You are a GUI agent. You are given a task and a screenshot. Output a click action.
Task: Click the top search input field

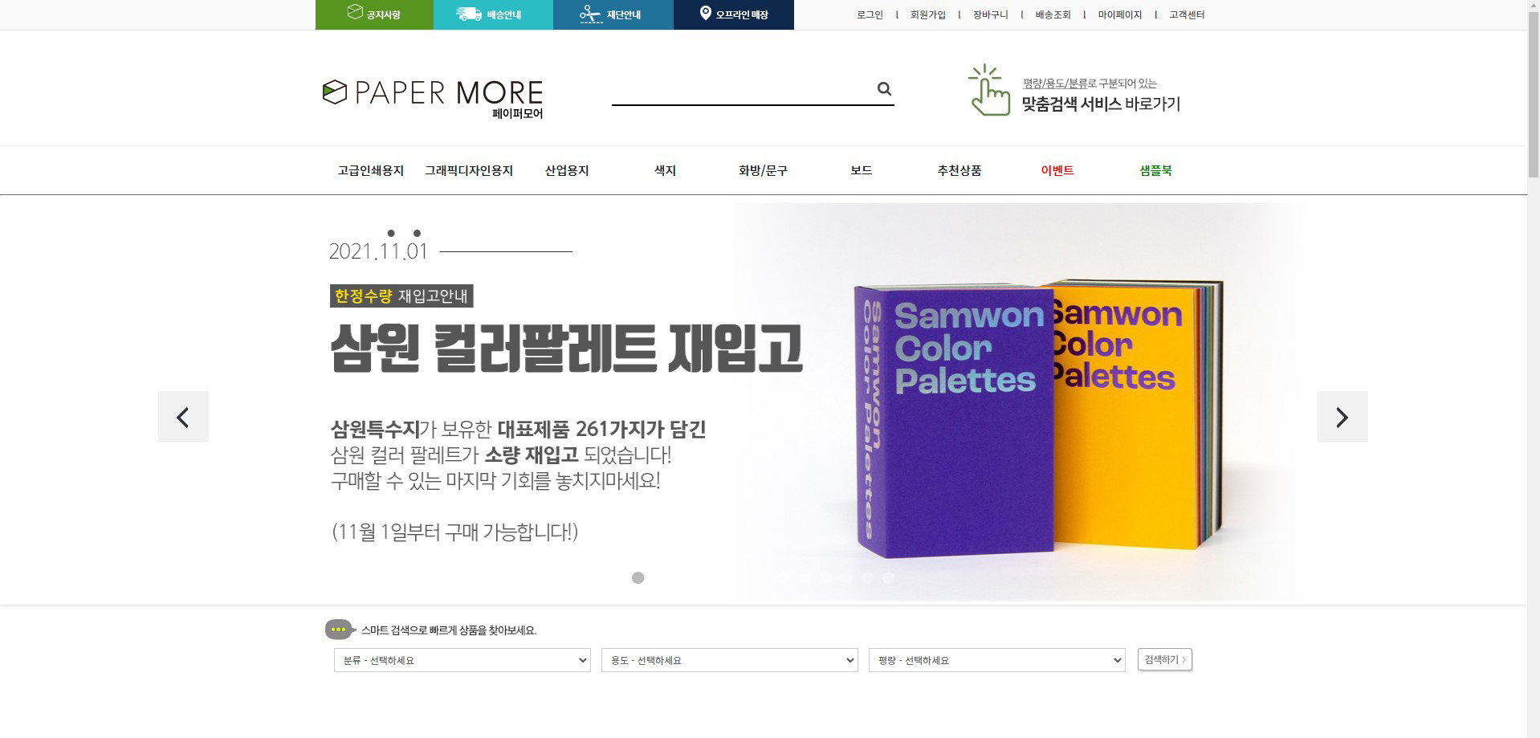(743, 88)
